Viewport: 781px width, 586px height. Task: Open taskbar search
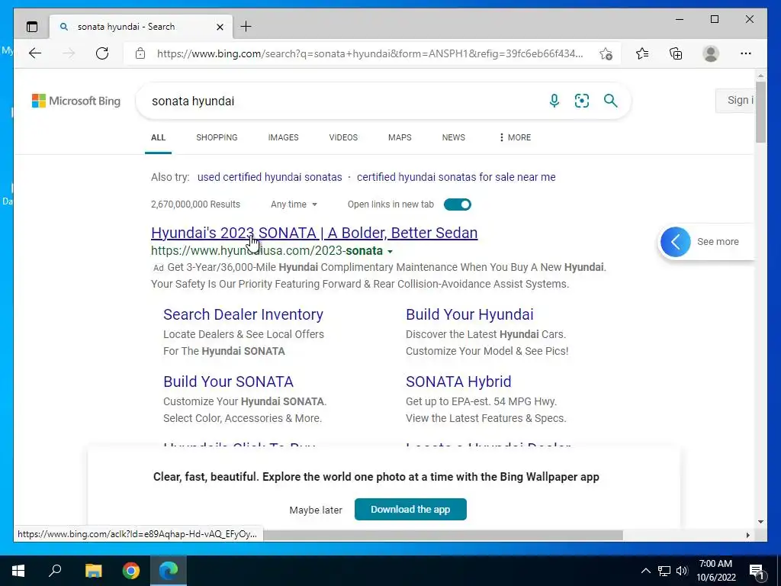coord(55,571)
